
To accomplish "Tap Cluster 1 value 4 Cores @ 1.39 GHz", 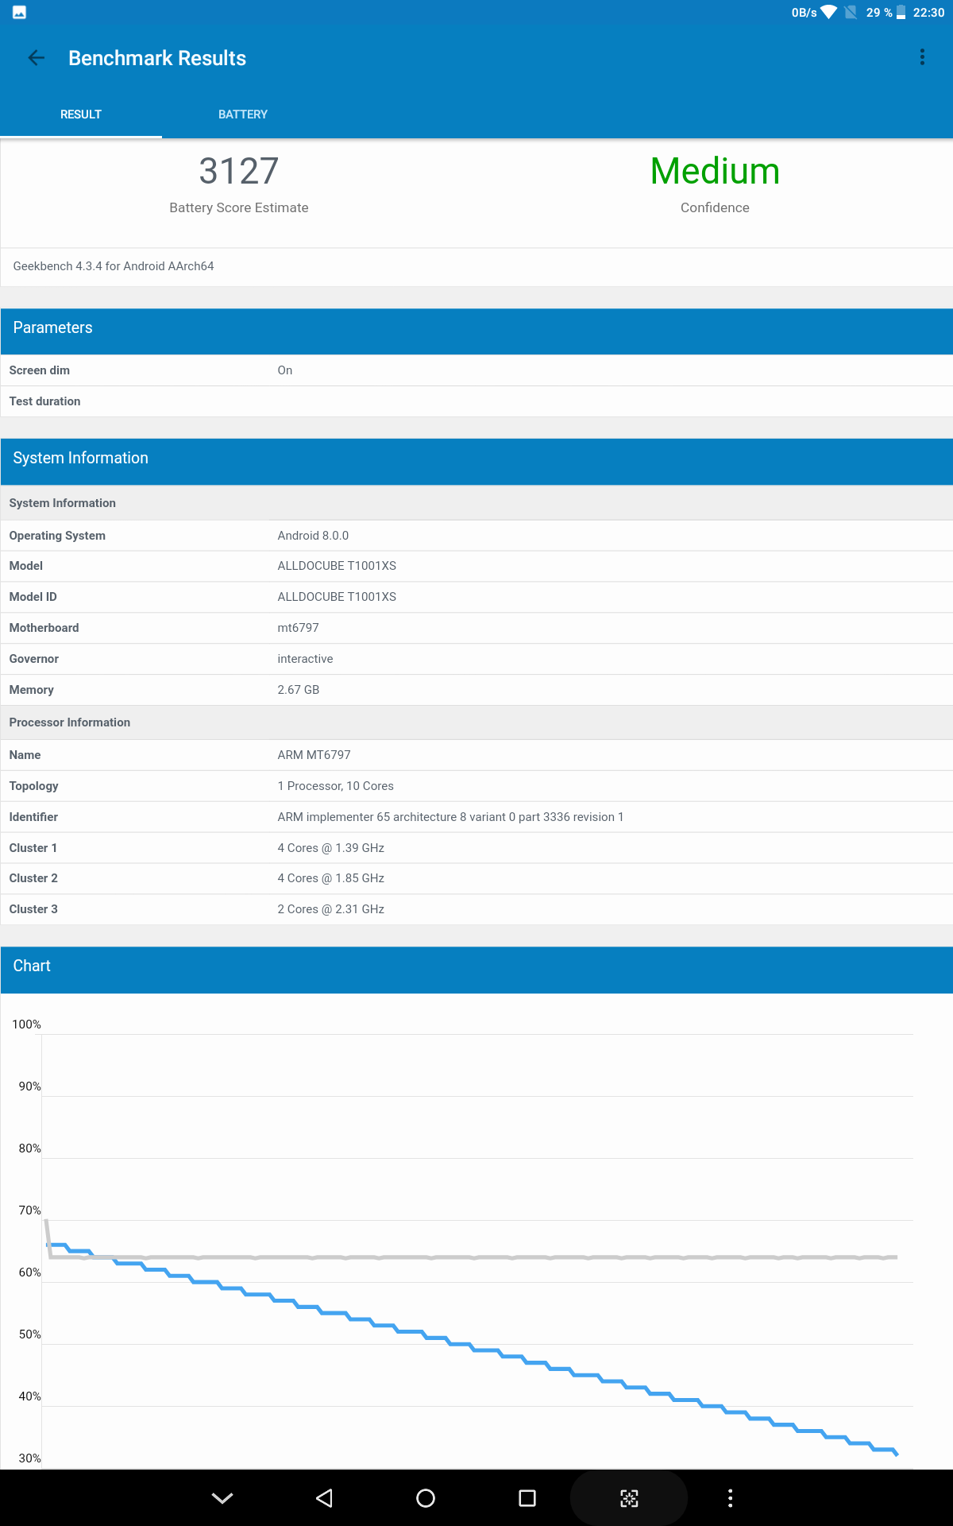I will click(x=330, y=848).
